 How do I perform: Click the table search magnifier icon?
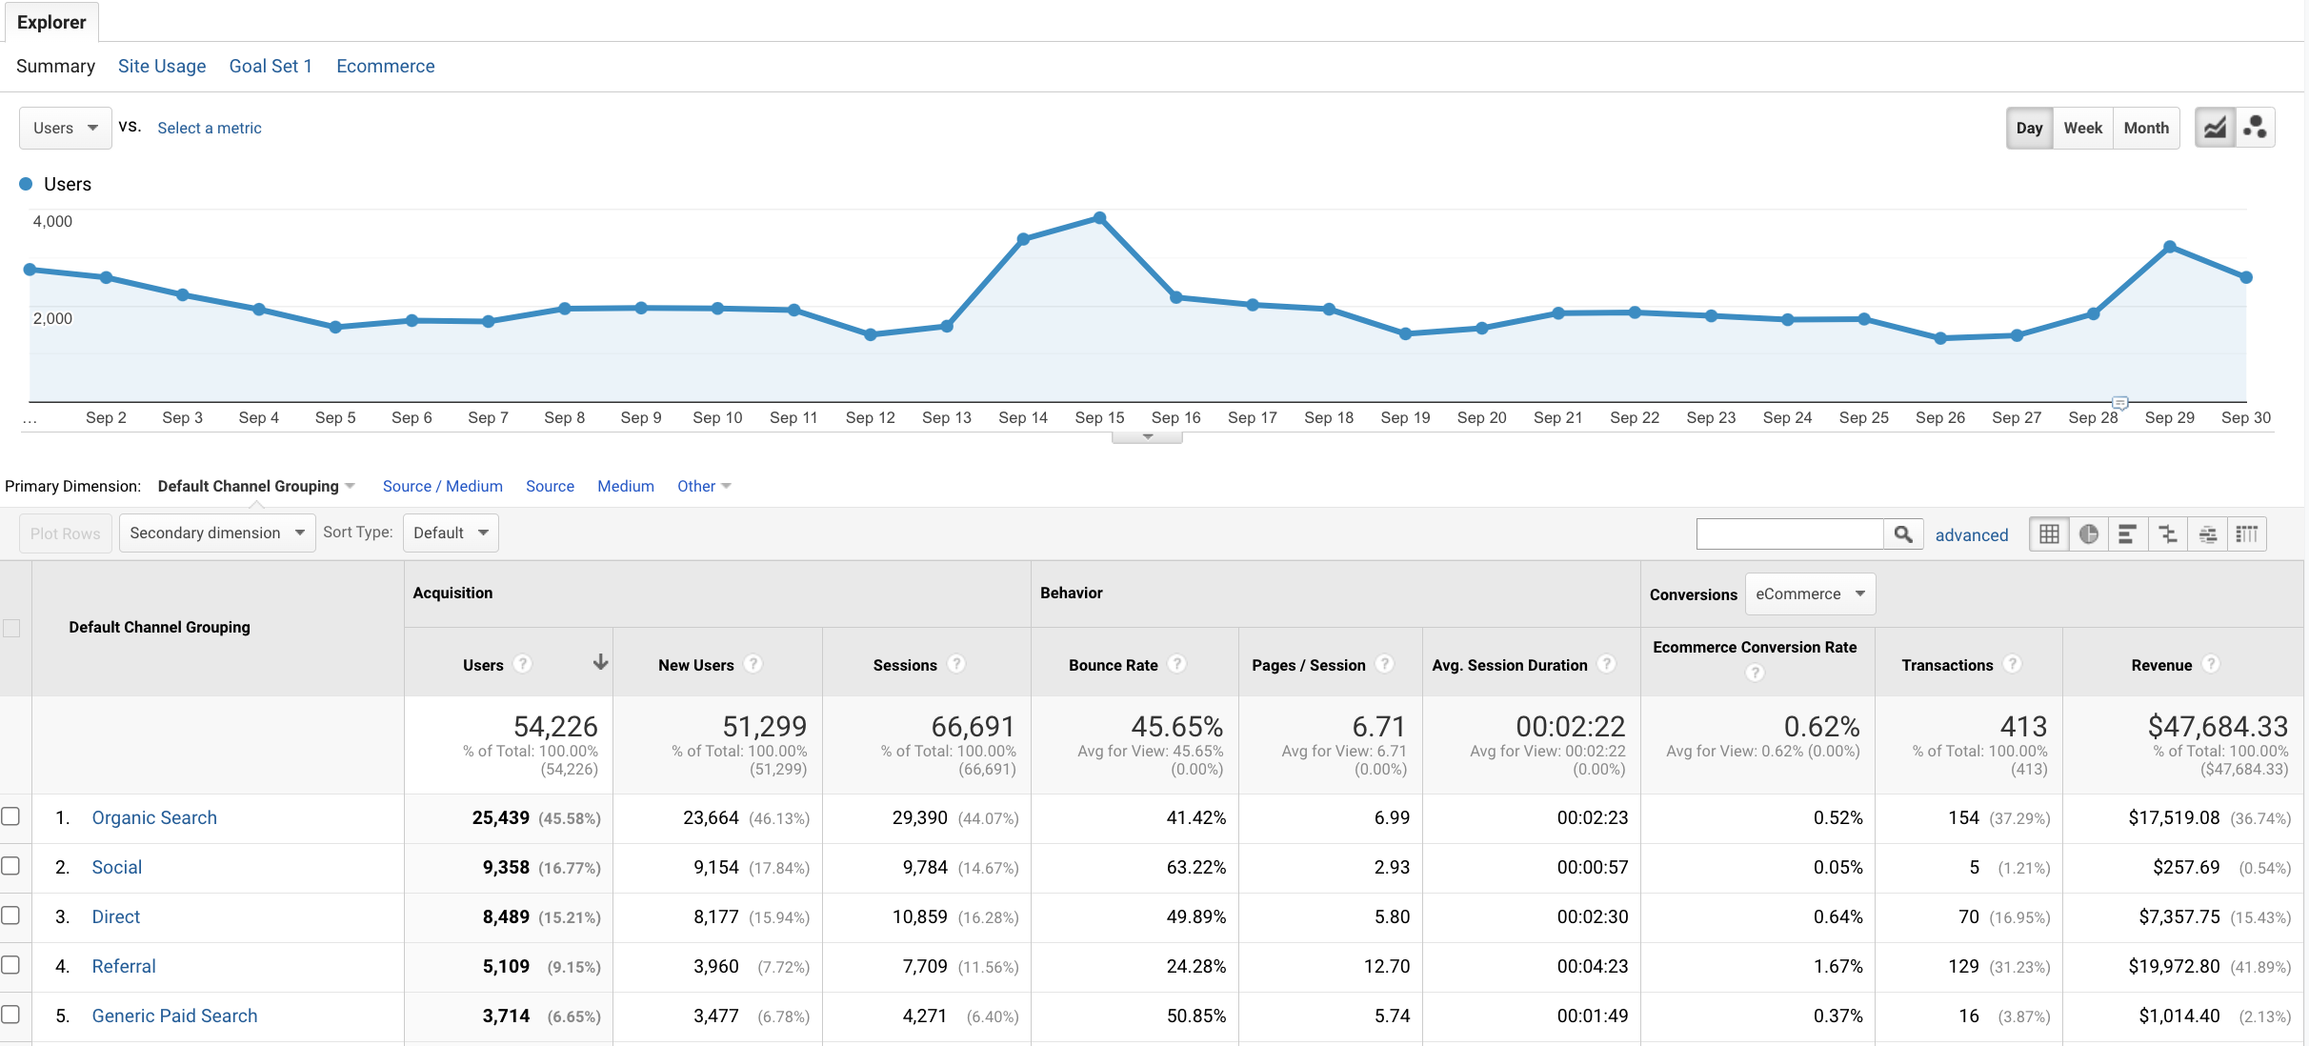[1903, 534]
